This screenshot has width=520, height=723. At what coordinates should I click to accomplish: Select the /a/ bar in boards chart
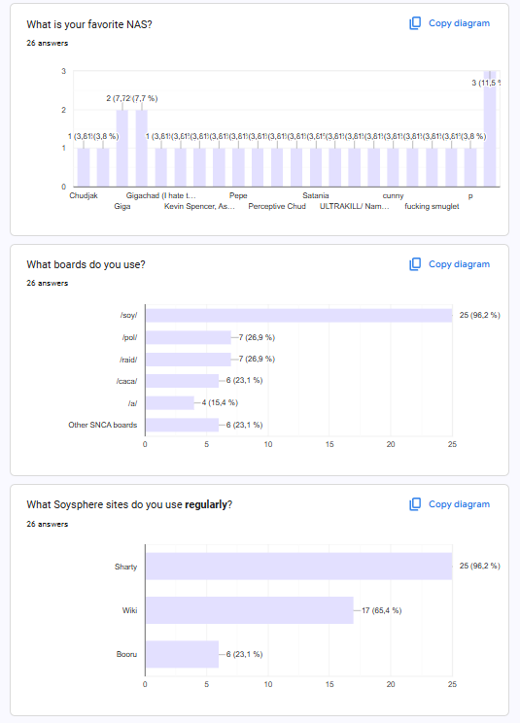coord(170,403)
